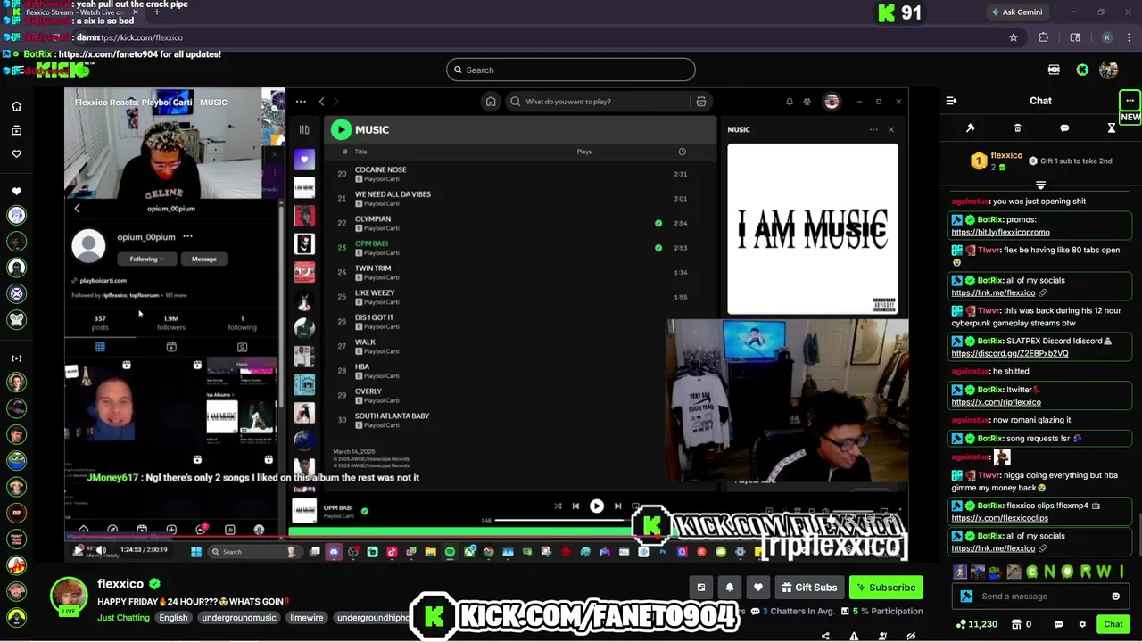This screenshot has width=1142, height=642.
Task: Open the Browse icon in Kick sidebar
Action: (16, 130)
